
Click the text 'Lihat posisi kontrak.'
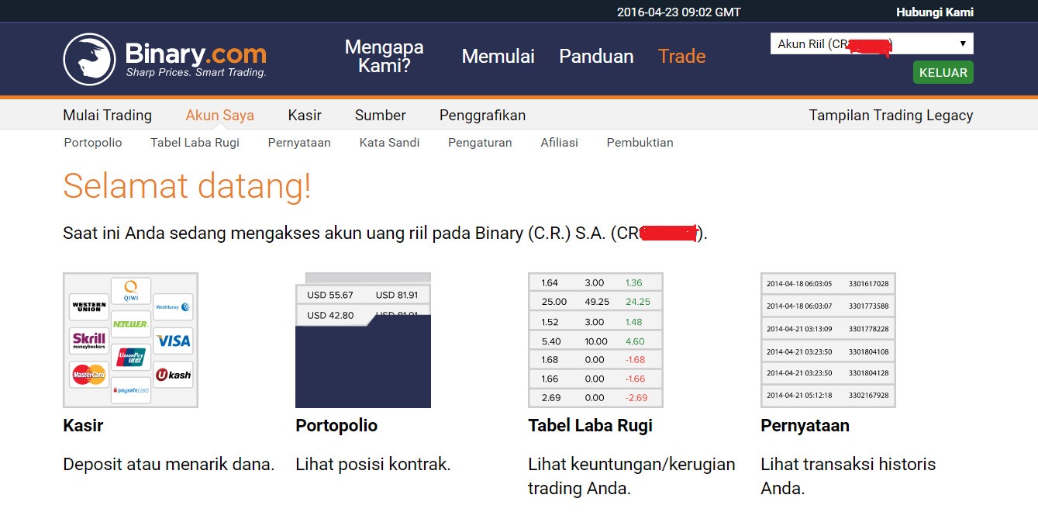point(373,464)
